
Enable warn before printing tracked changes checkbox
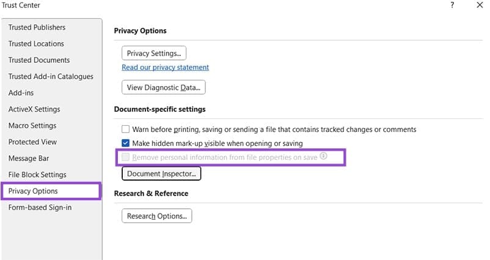[x=126, y=129]
